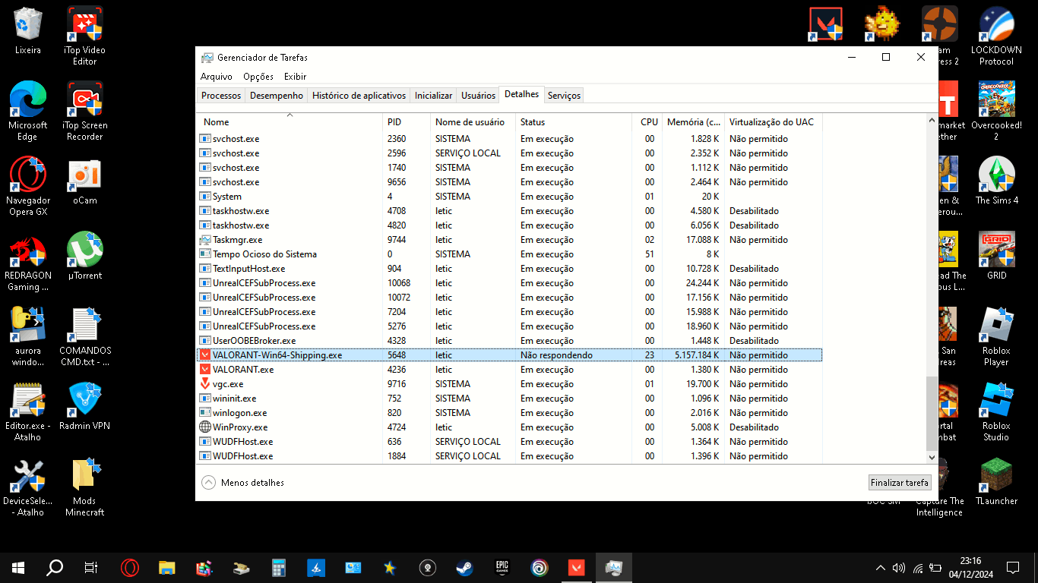Click the VALORANT-Win64-Shipping.exe process icon

pyautogui.click(x=205, y=355)
